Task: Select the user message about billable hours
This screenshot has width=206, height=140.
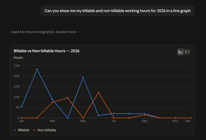Action: pyautogui.click(x=117, y=11)
